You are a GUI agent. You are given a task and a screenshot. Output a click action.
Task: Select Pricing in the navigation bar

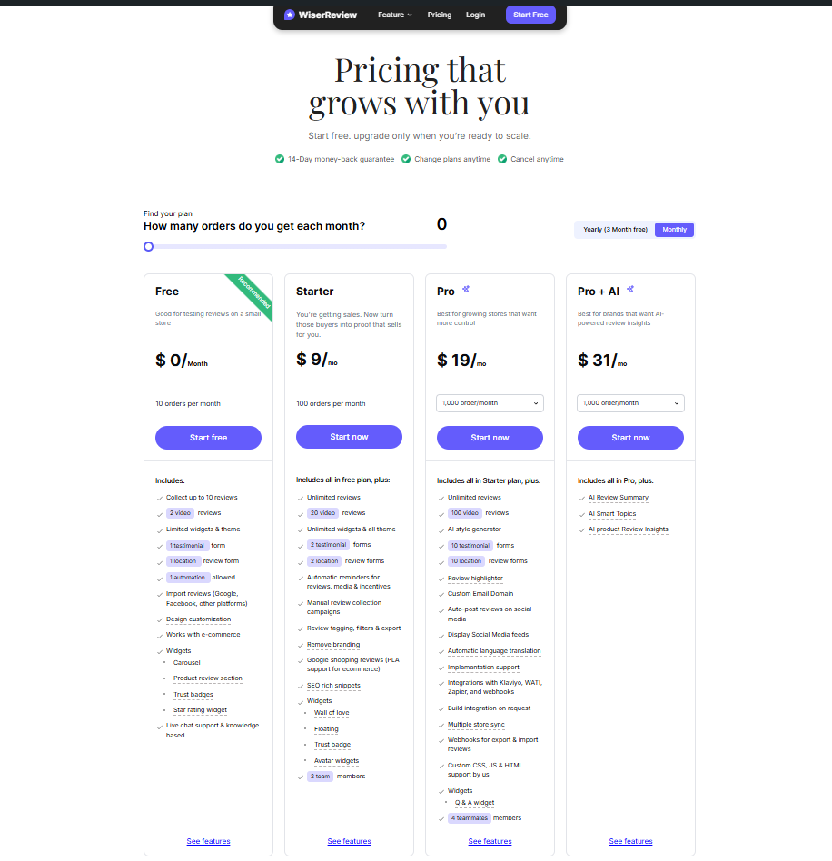pyautogui.click(x=440, y=15)
